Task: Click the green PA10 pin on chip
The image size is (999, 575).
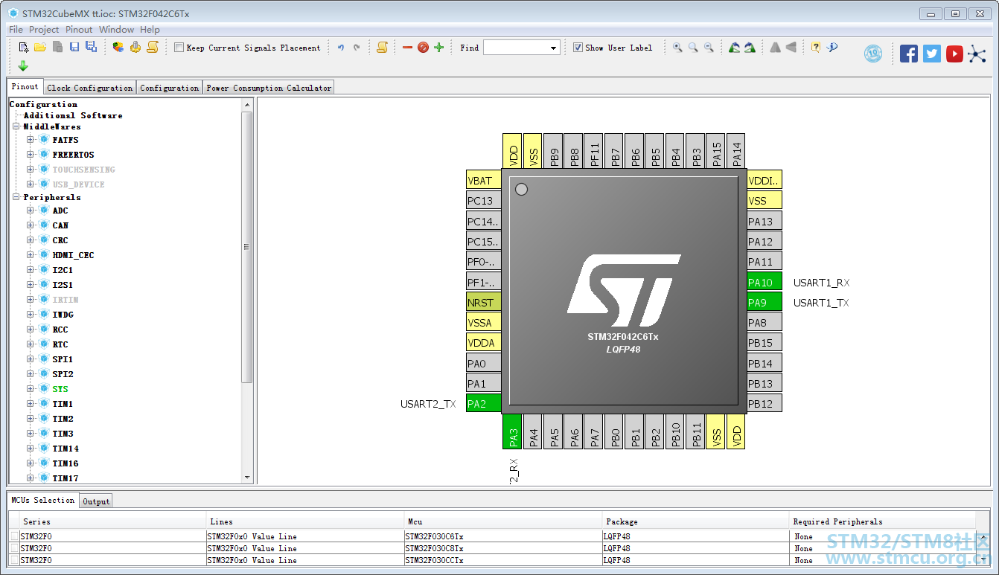Action: [x=765, y=282]
